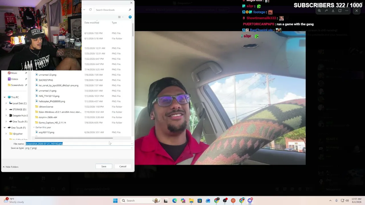Expand the !@cypher folder node
The width and height of the screenshot is (365, 205).
(6, 134)
